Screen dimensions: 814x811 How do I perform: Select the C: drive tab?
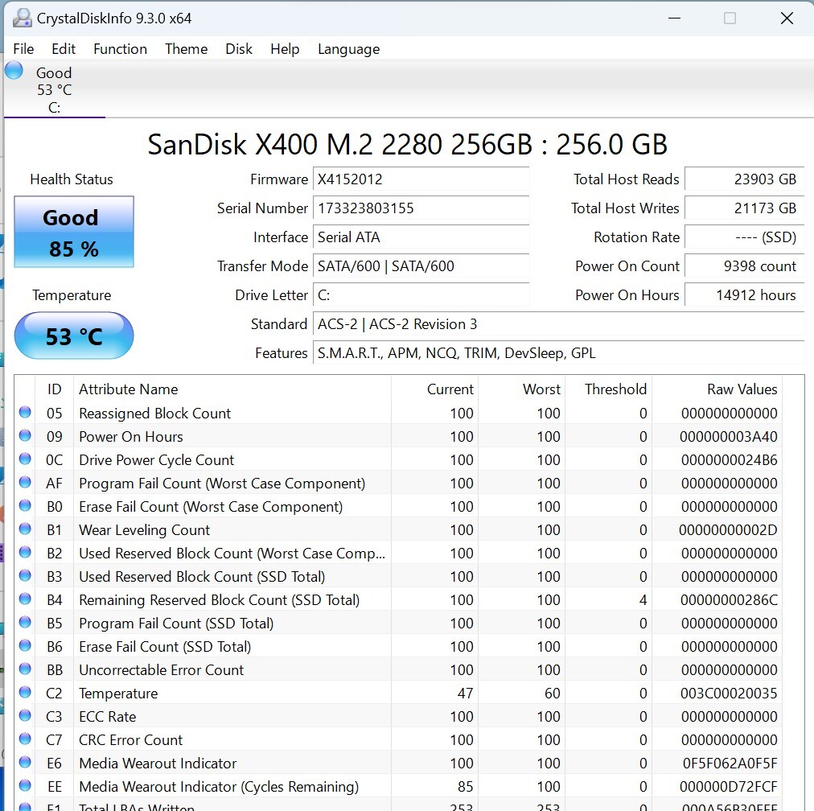coord(54,90)
